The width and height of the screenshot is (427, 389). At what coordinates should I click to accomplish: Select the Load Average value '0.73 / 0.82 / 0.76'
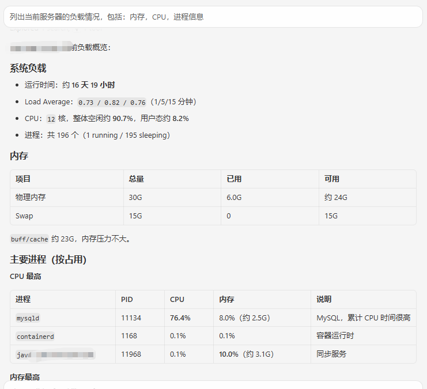(x=112, y=103)
